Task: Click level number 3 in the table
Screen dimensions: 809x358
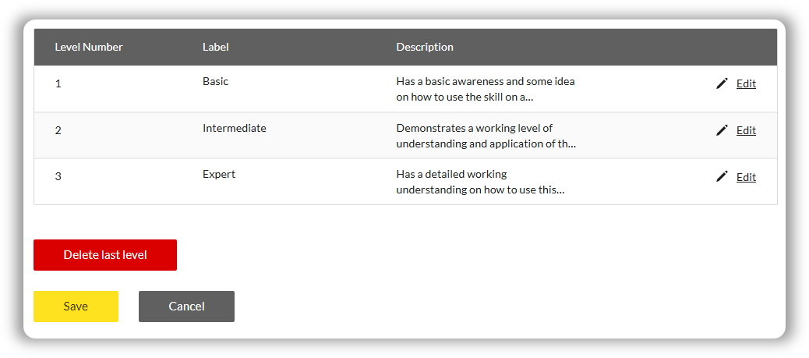Action: click(58, 177)
